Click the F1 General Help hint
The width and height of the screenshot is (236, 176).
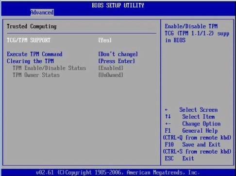coord(191,131)
